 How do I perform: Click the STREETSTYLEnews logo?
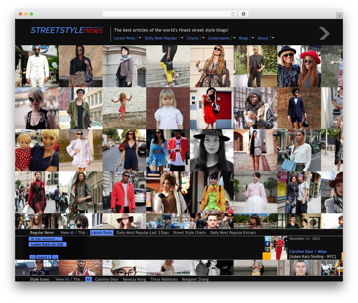[x=67, y=30]
